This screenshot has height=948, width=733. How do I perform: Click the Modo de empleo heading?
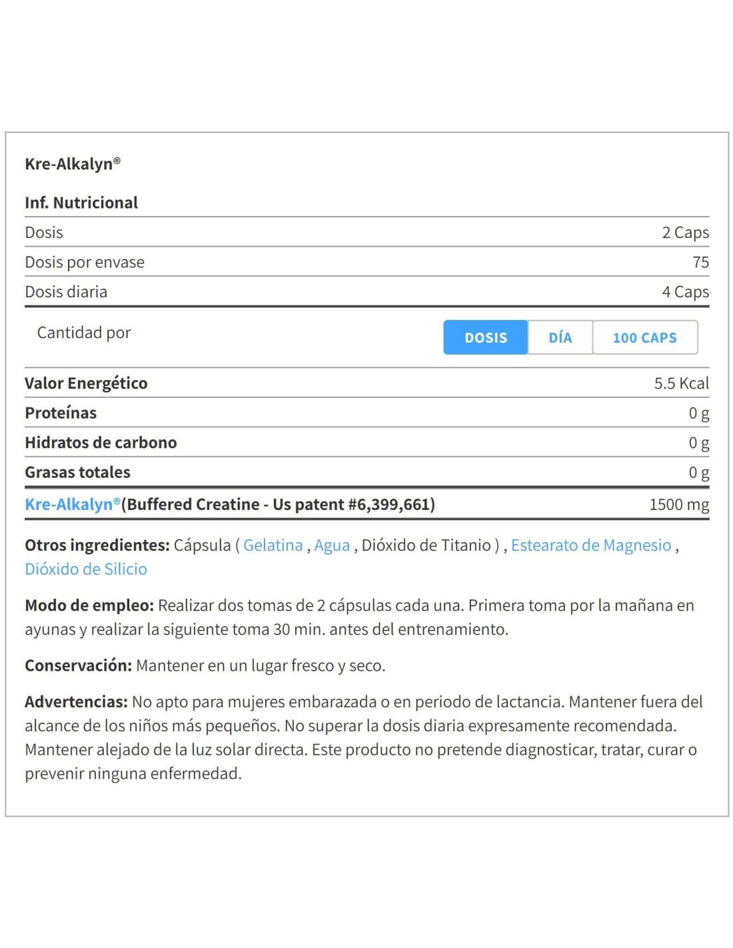89,605
